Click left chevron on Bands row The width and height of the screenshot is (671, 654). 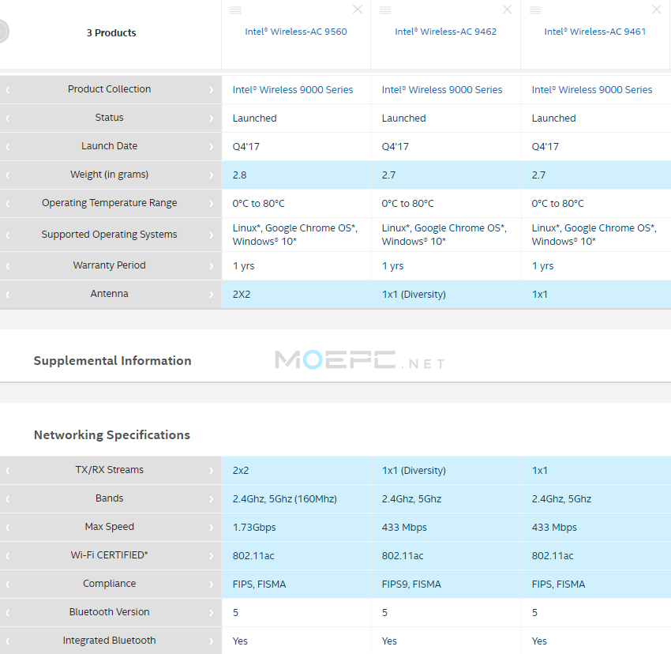[8, 498]
